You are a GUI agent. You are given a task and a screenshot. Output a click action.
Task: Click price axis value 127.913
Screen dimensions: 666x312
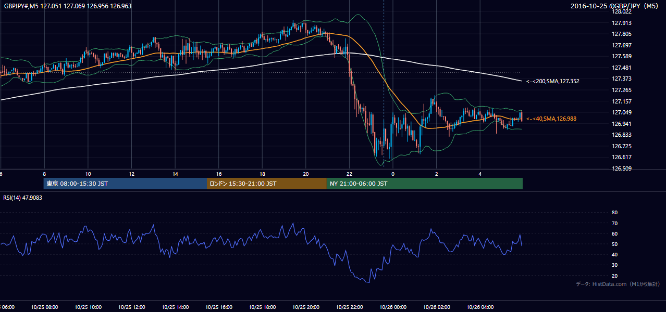pyautogui.click(x=621, y=23)
